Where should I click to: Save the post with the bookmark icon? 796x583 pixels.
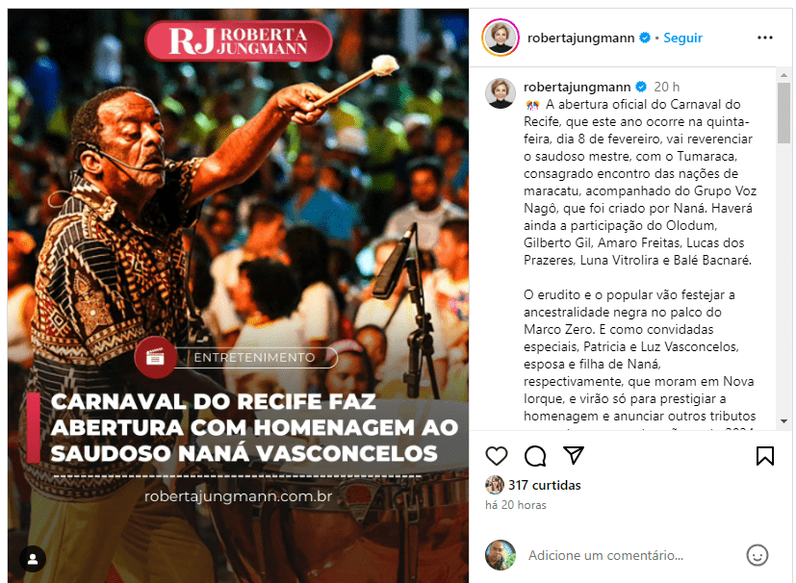click(x=764, y=456)
